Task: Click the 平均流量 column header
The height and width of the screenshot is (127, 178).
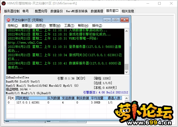Action: click(x=98, y=98)
